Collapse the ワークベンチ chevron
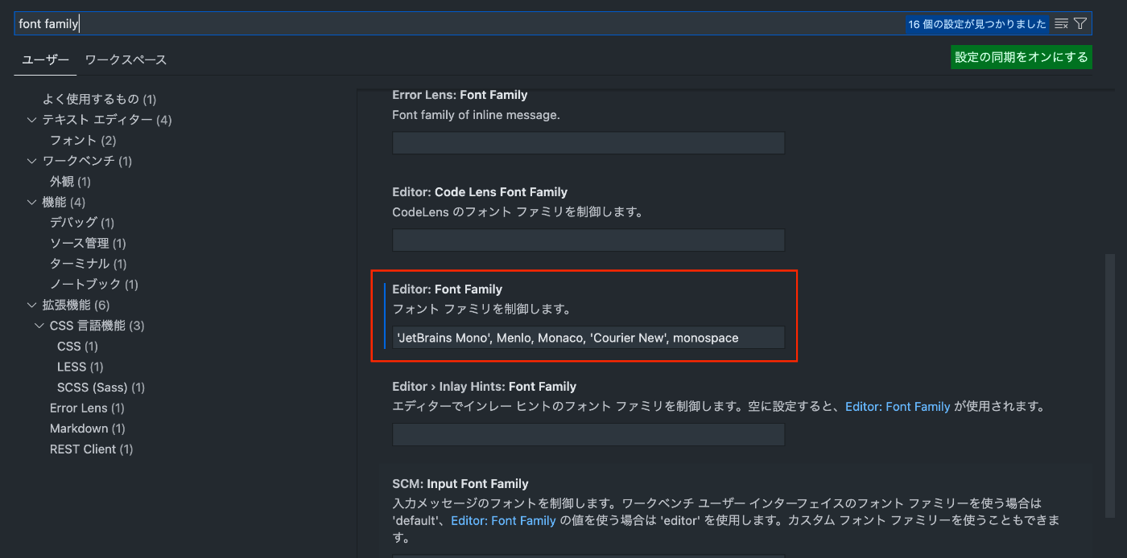Screen dimensions: 1127x558 31,161
